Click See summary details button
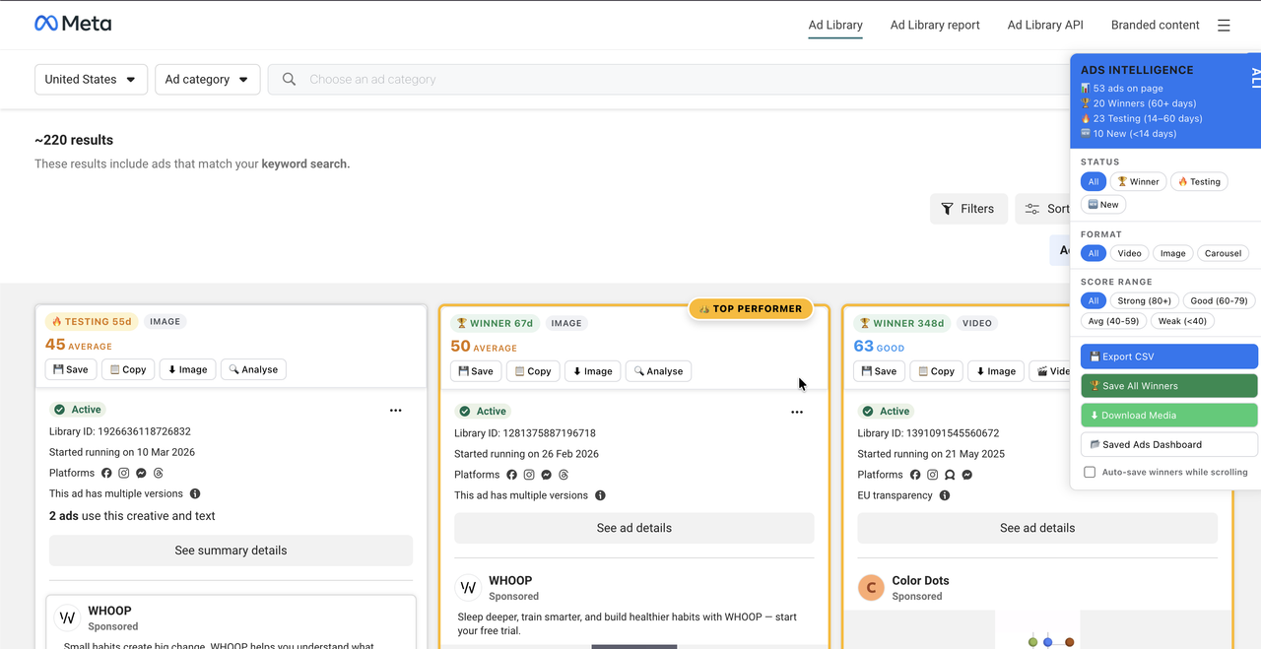1261x649 pixels. point(231,551)
